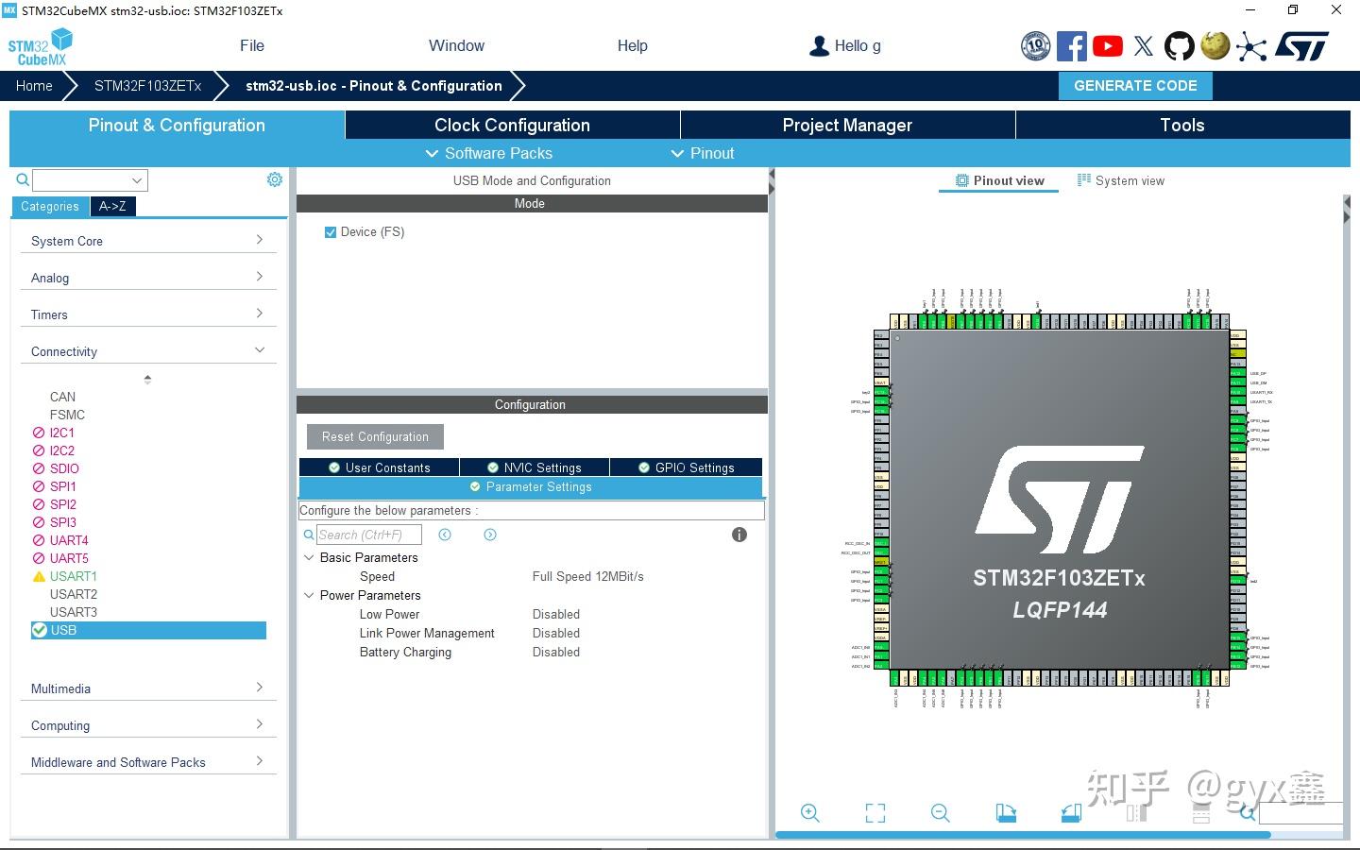Rotate the chip view clockwise
Viewport: 1360px width, 850px height.
click(1006, 813)
